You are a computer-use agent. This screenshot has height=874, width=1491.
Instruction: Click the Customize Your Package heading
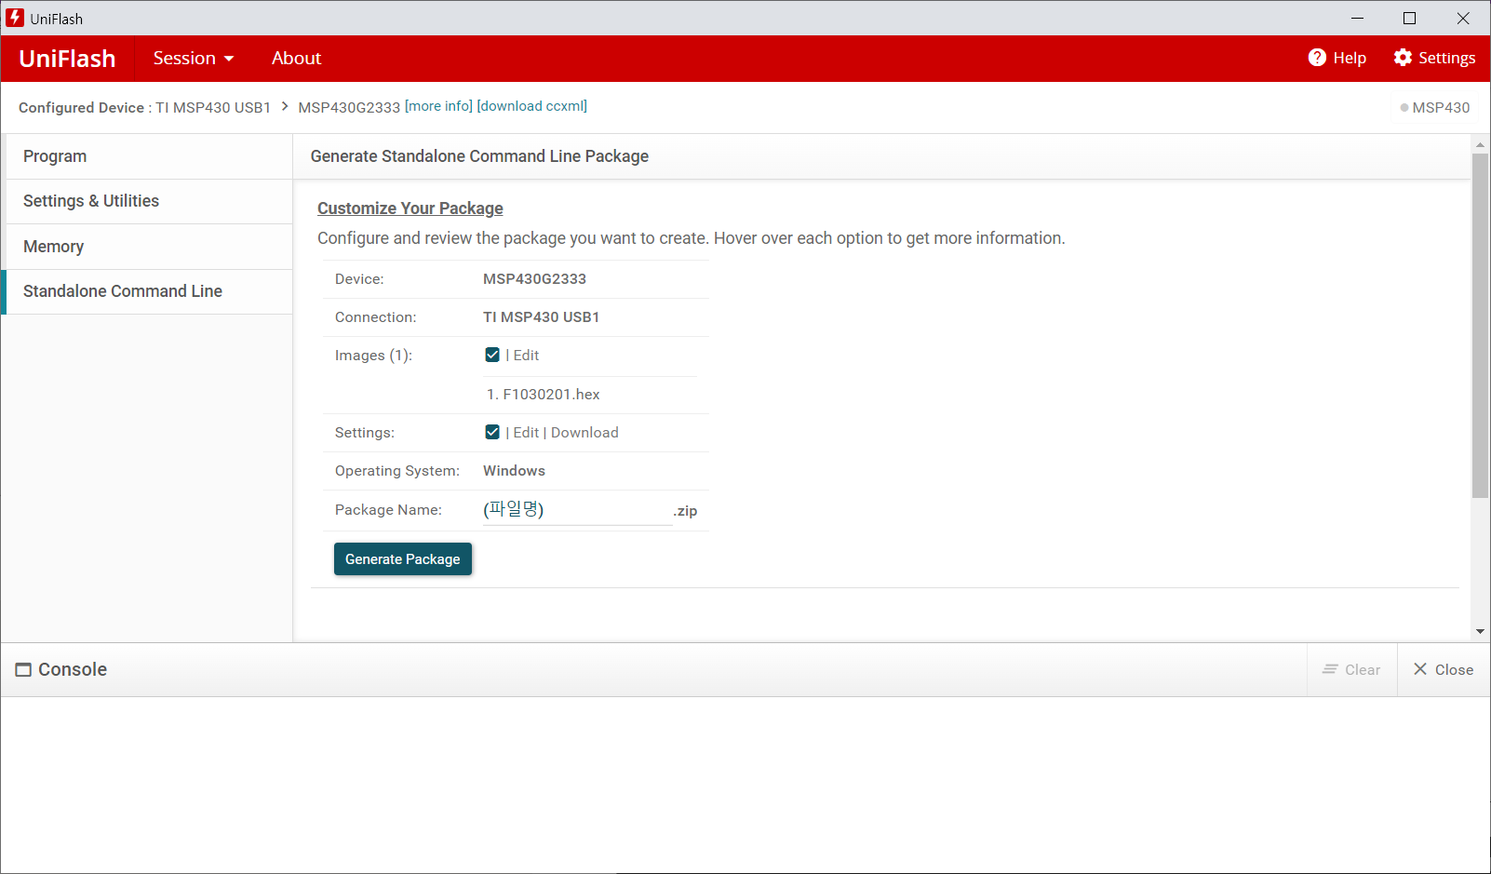coord(410,208)
